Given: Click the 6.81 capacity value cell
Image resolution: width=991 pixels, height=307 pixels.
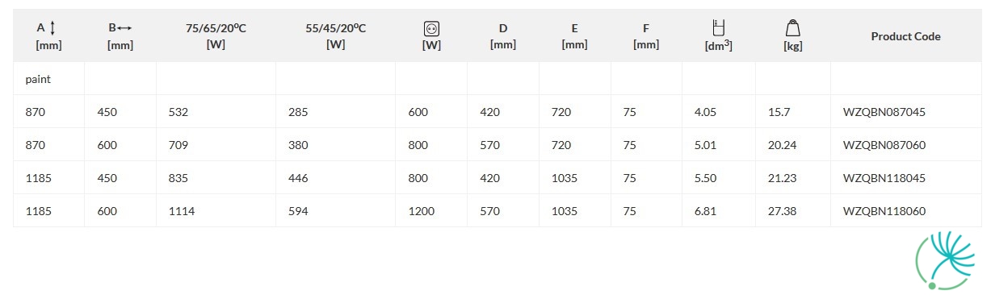Looking at the screenshot, I should (705, 211).
